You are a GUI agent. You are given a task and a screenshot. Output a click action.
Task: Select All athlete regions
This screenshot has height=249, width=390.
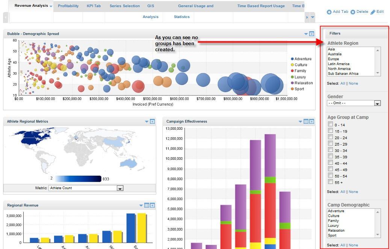342,83
